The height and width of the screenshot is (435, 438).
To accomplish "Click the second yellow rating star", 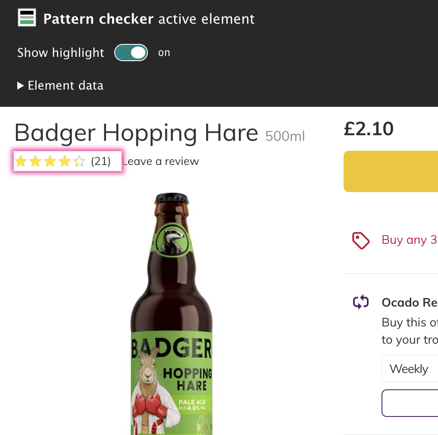I will [35, 162].
